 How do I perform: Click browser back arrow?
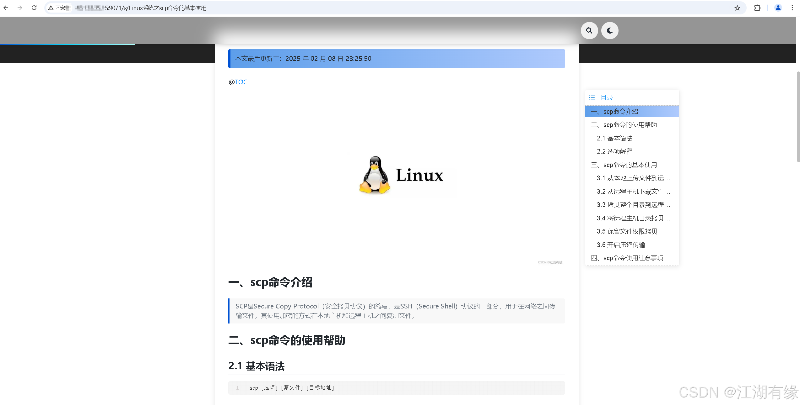click(x=6, y=8)
